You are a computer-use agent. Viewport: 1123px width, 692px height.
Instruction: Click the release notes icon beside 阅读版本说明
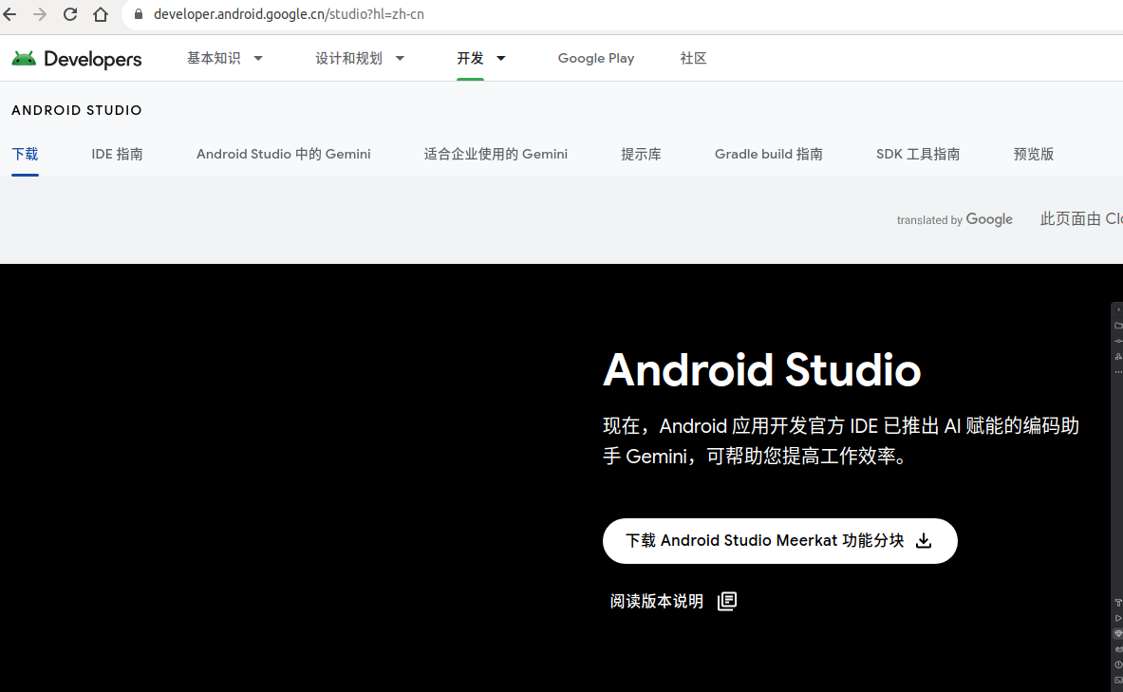click(x=726, y=601)
